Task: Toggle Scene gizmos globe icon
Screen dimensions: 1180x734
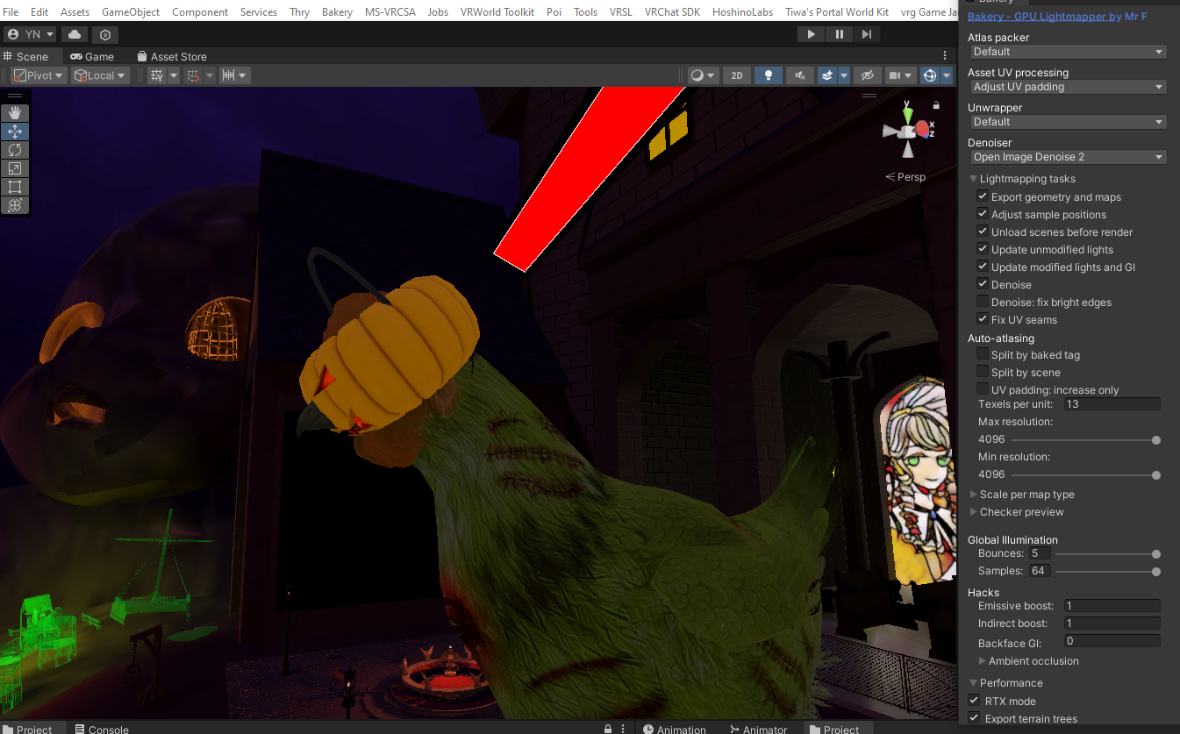Action: click(x=930, y=75)
